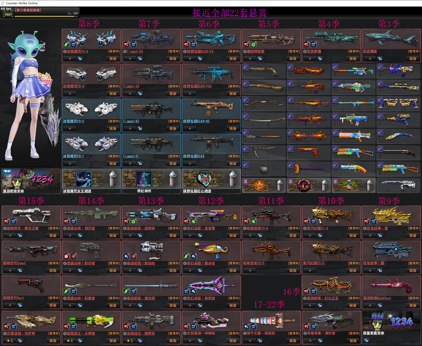Click green circular icon on 爆烈神机弩 card
The image size is (422, 346).
[254, 44]
